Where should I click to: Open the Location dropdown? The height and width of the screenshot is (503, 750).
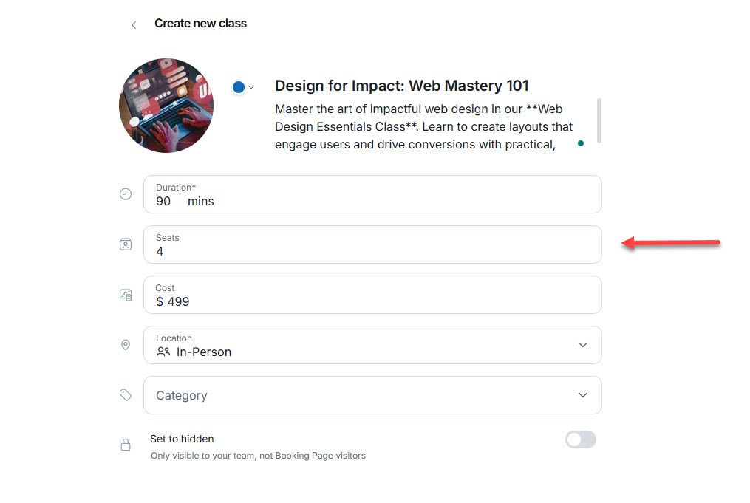(x=582, y=345)
